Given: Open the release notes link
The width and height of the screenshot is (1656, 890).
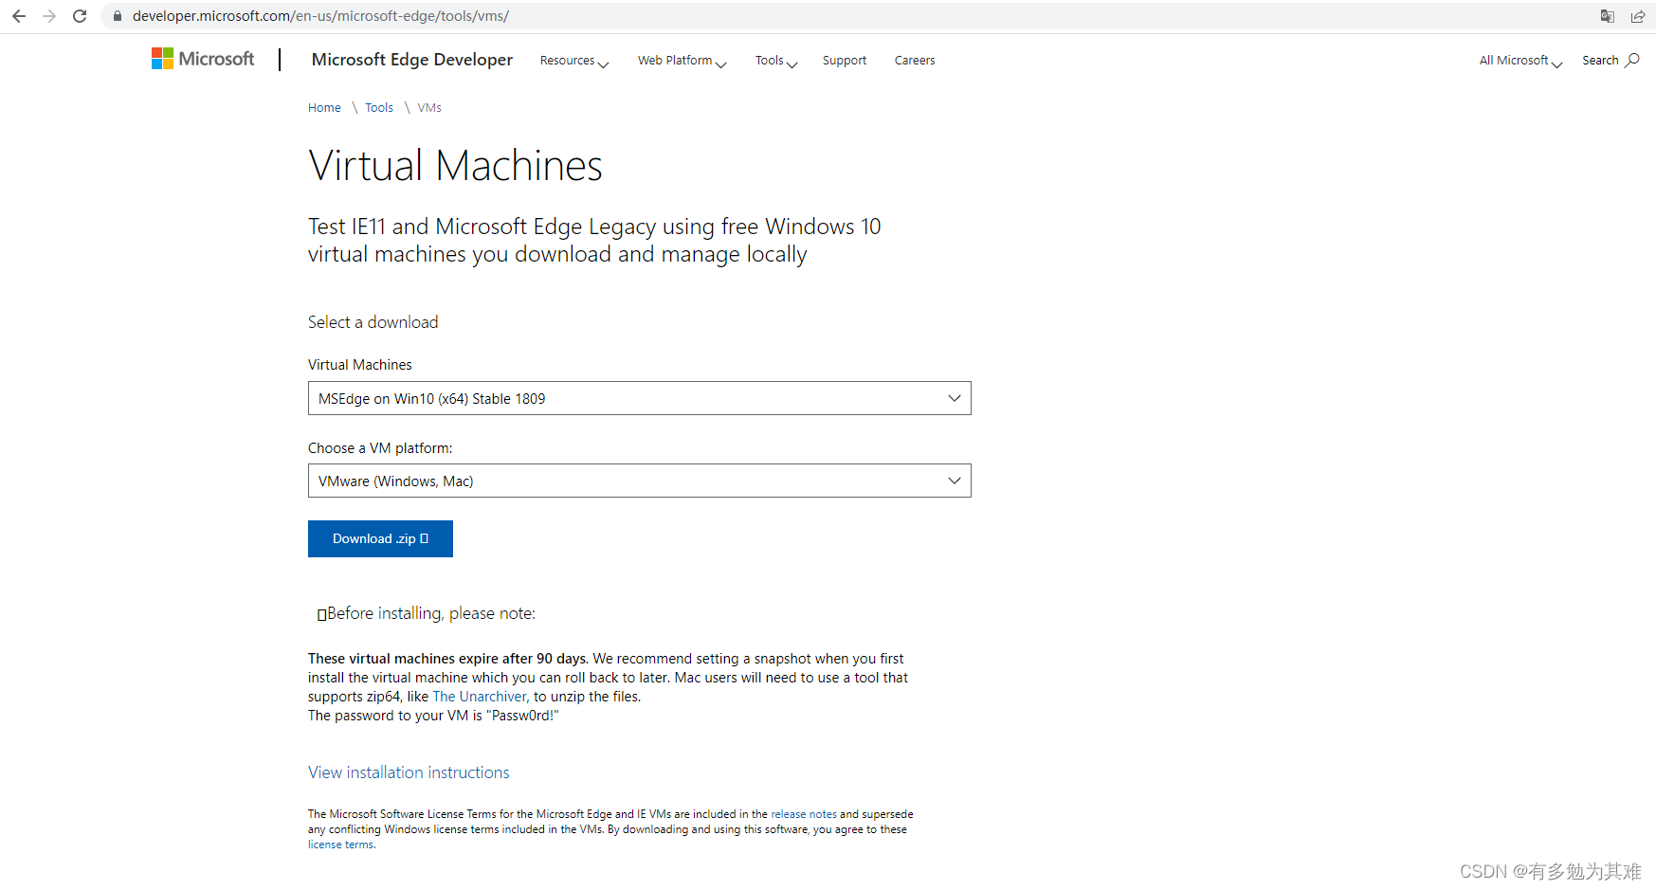Looking at the screenshot, I should pos(804,814).
